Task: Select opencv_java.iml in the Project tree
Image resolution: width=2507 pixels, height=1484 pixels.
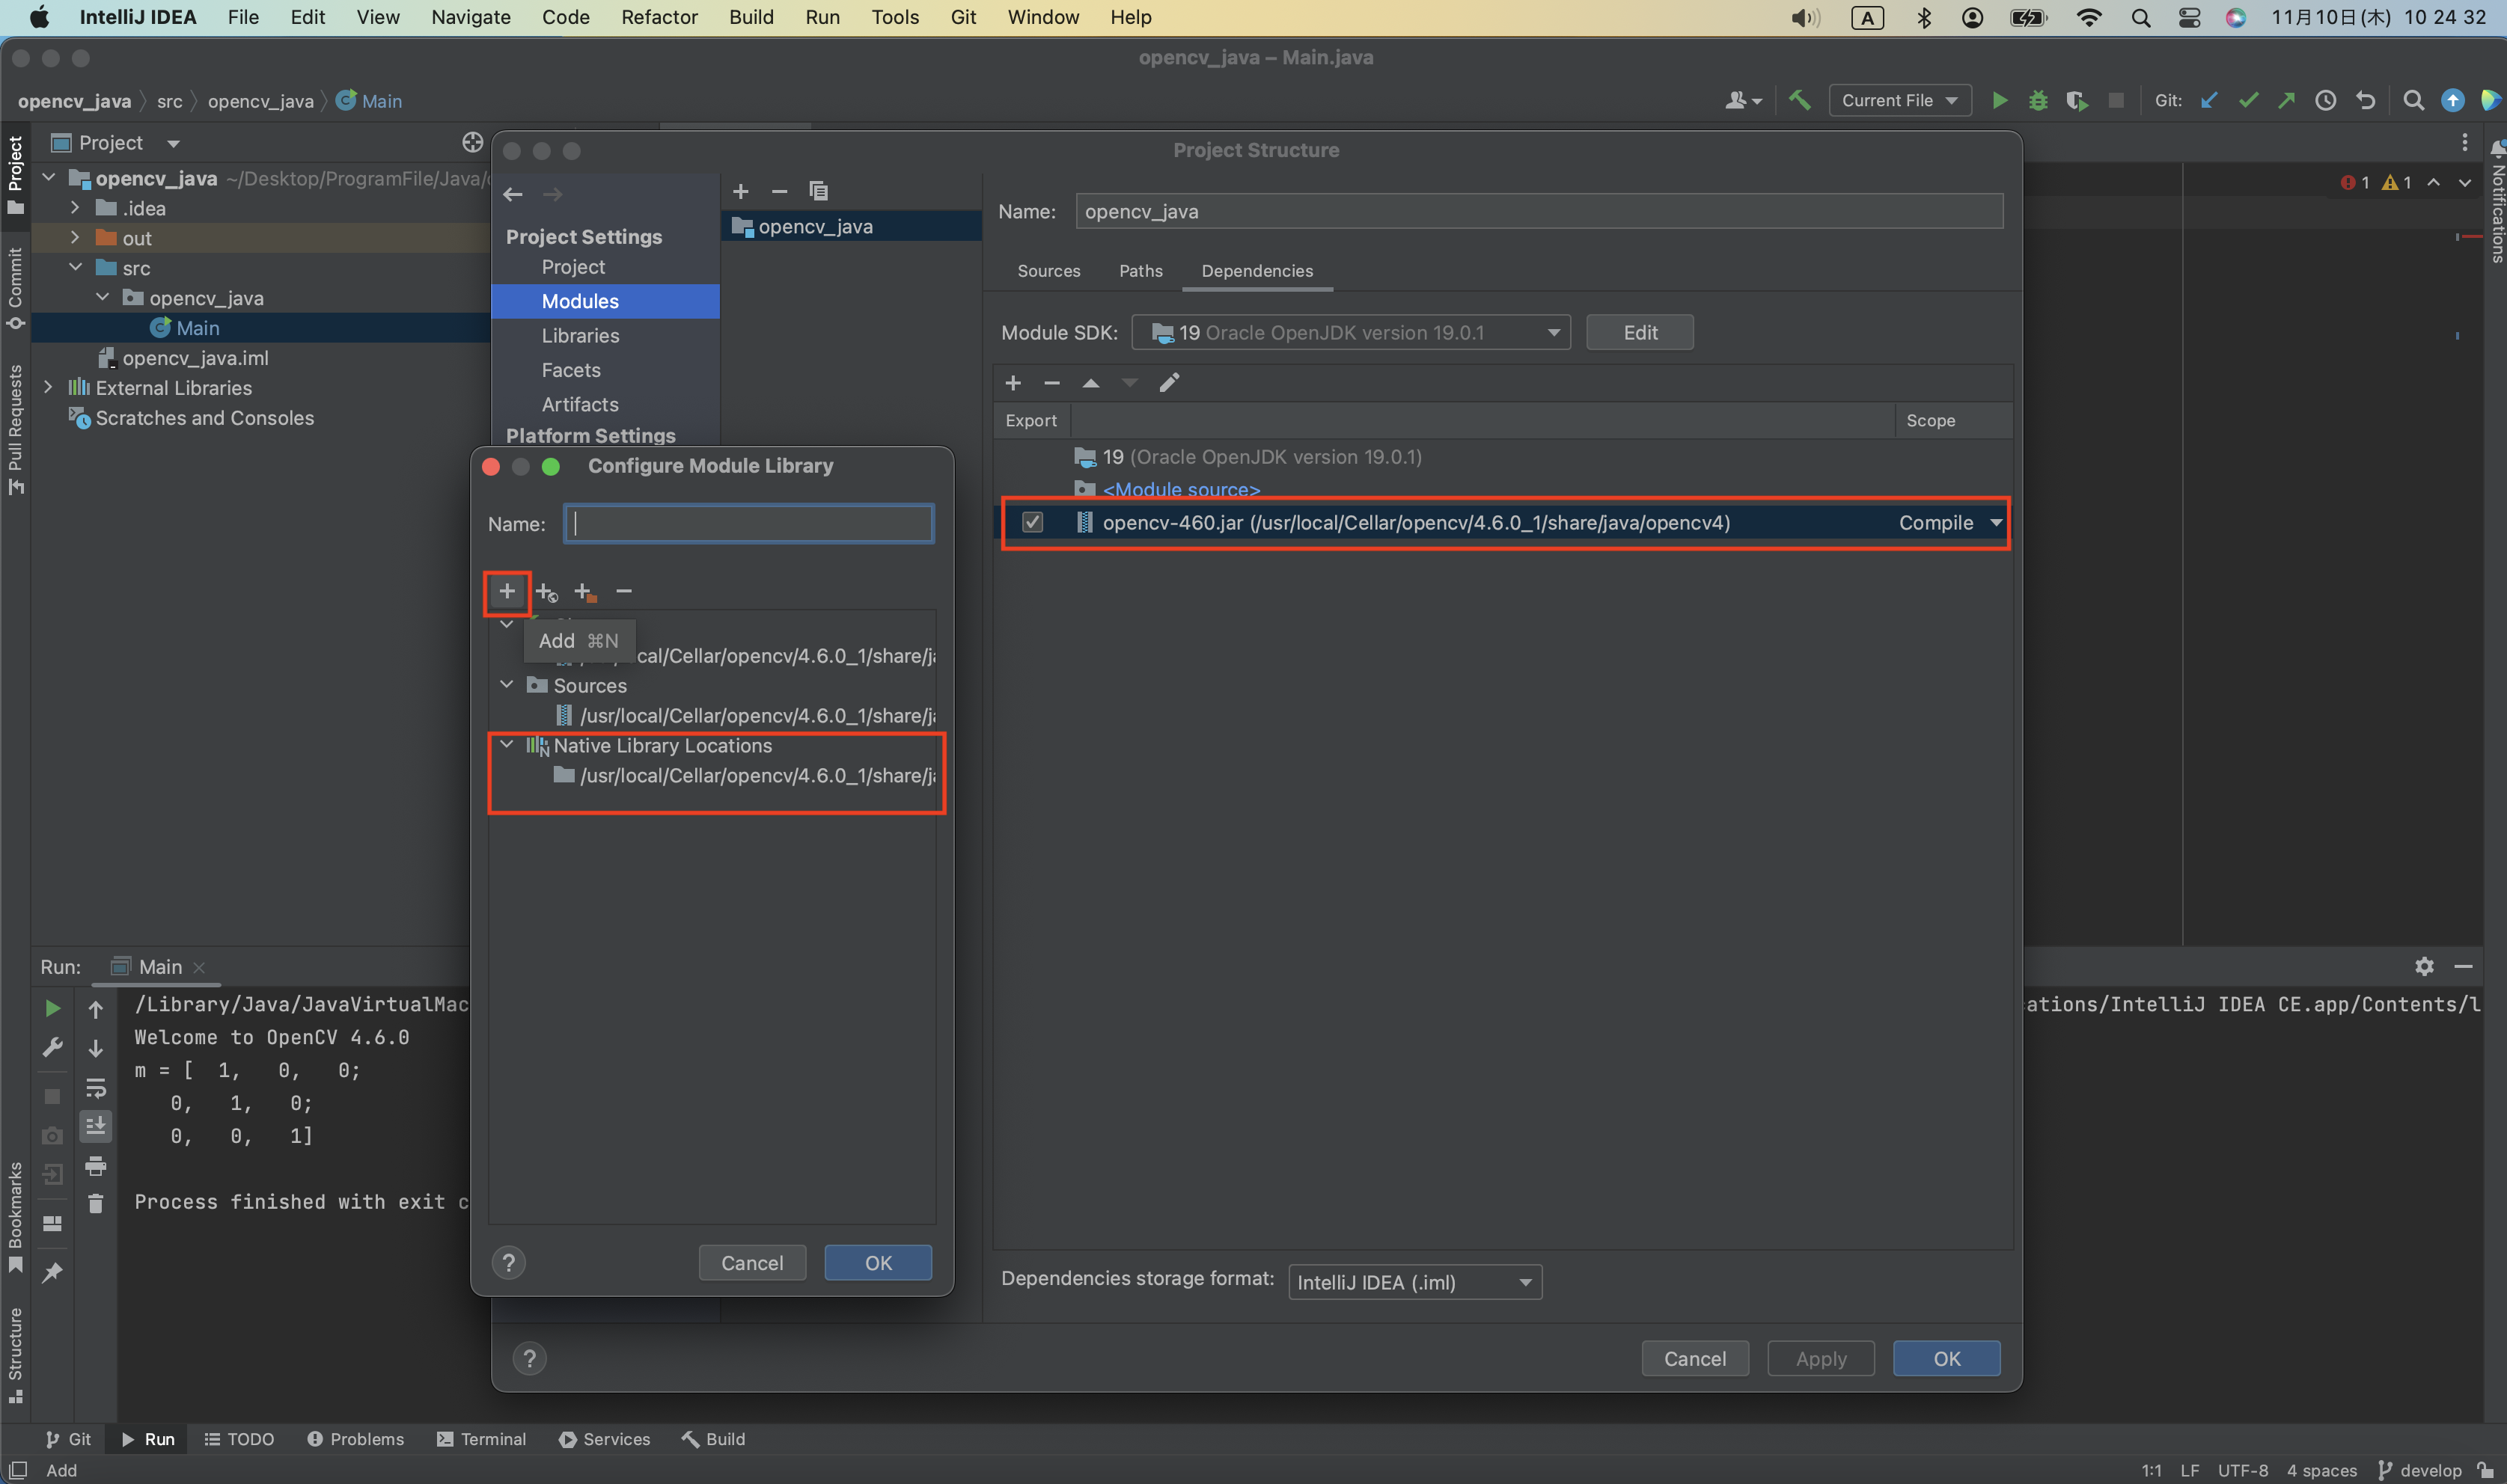Action: coord(195,357)
